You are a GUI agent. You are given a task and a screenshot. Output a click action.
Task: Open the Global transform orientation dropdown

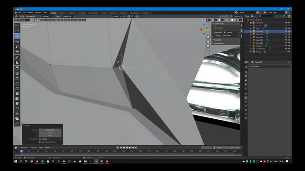[116, 17]
